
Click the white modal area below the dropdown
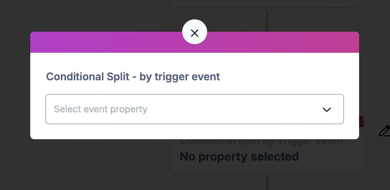tap(194, 131)
